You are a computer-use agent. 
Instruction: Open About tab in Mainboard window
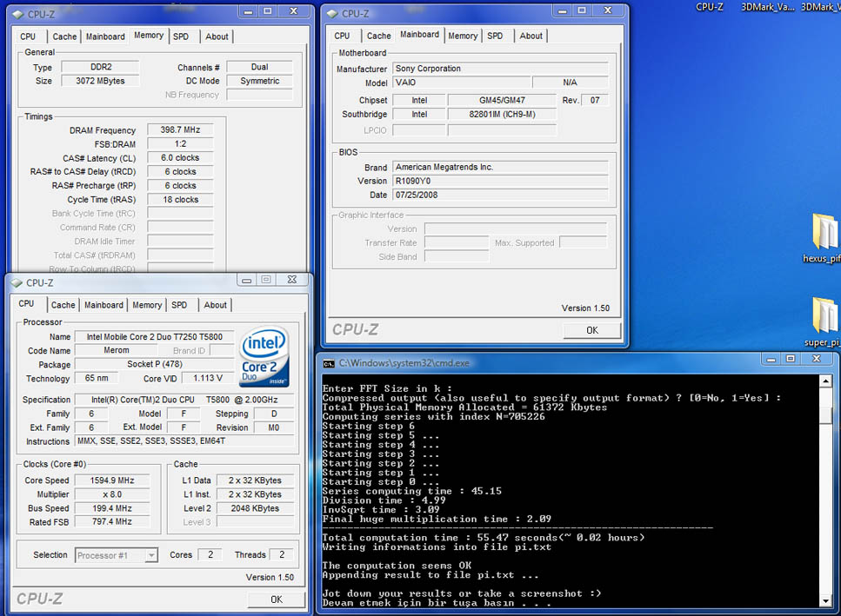531,36
